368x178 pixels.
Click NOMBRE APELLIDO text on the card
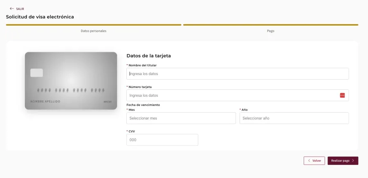coord(45,101)
